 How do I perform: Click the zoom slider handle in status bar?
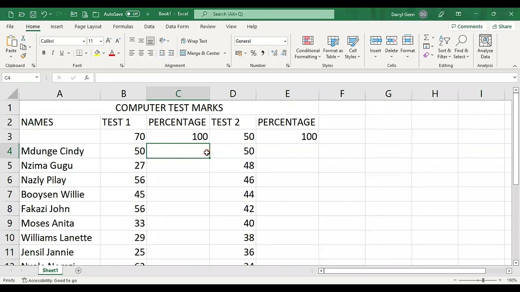point(483,280)
